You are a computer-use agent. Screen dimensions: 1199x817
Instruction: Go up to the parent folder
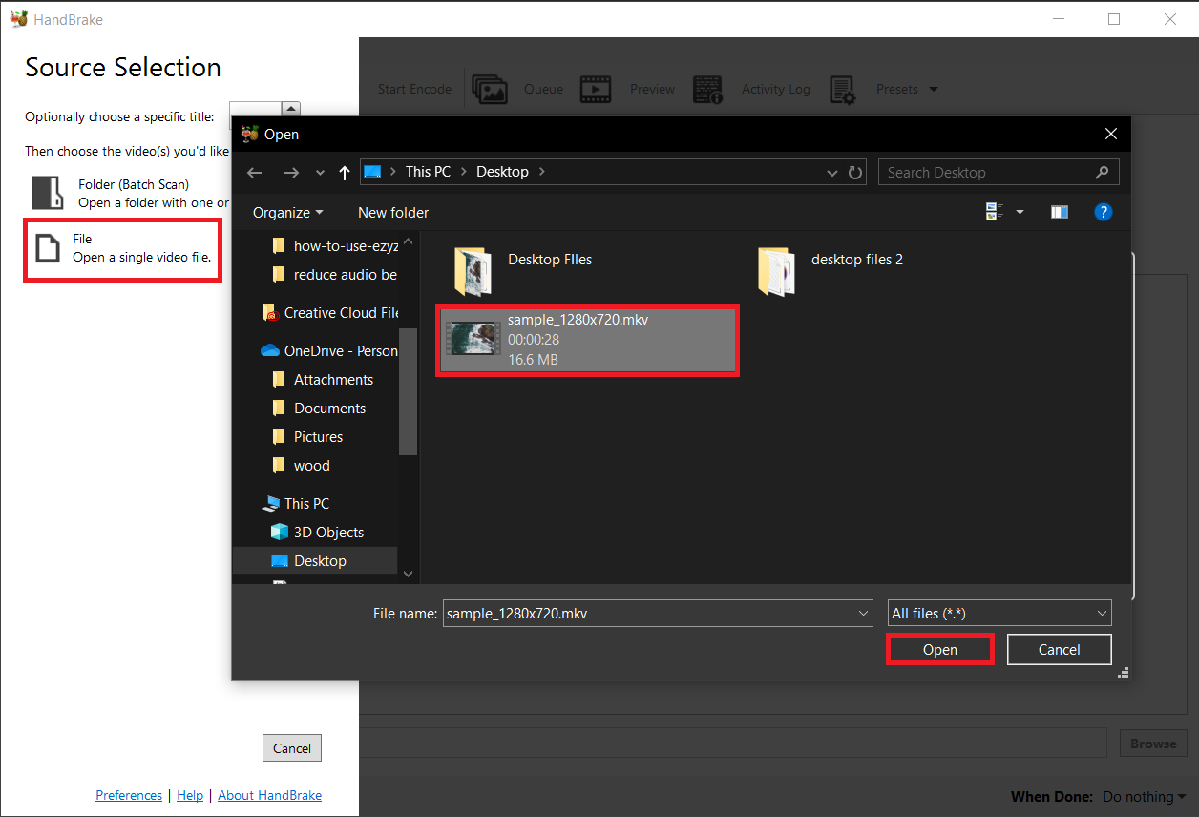click(x=345, y=172)
